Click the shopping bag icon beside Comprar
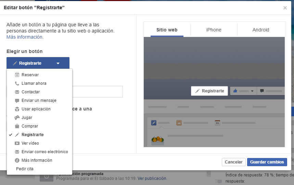294x185 pixels. [17, 126]
